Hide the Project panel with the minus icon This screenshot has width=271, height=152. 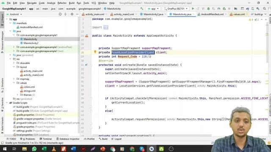(77, 14)
